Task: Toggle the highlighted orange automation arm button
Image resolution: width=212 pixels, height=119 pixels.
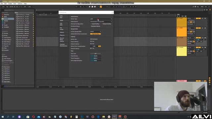Action: [101, 7]
